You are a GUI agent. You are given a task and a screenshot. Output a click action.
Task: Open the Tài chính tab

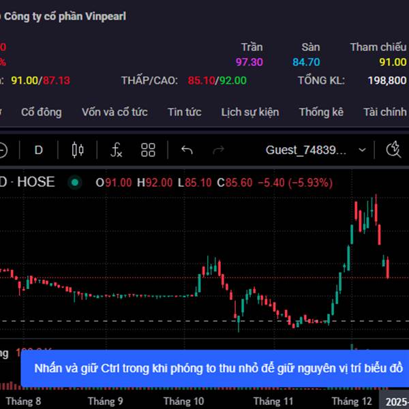click(385, 112)
